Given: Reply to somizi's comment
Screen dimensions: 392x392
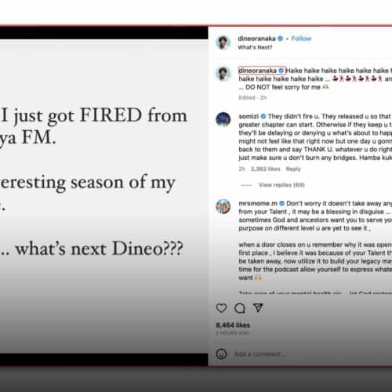Looking at the screenshot, I should click(x=293, y=169).
